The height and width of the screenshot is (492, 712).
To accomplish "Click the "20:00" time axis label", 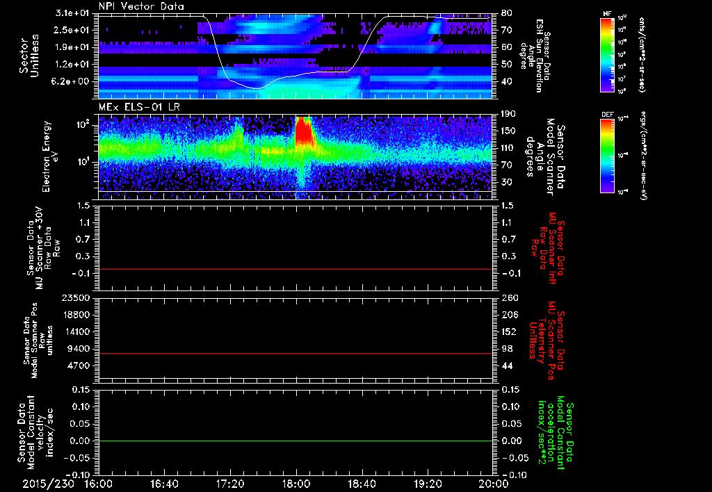I will click(x=494, y=484).
